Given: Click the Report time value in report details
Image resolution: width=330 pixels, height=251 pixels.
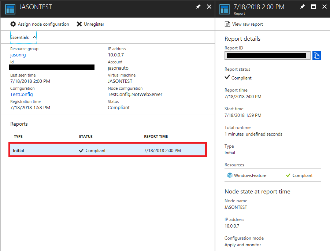Looking at the screenshot, I should (243, 97).
